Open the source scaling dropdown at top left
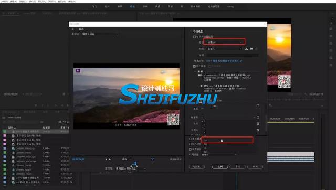The height and width of the screenshot is (190, 336). pos(99,34)
